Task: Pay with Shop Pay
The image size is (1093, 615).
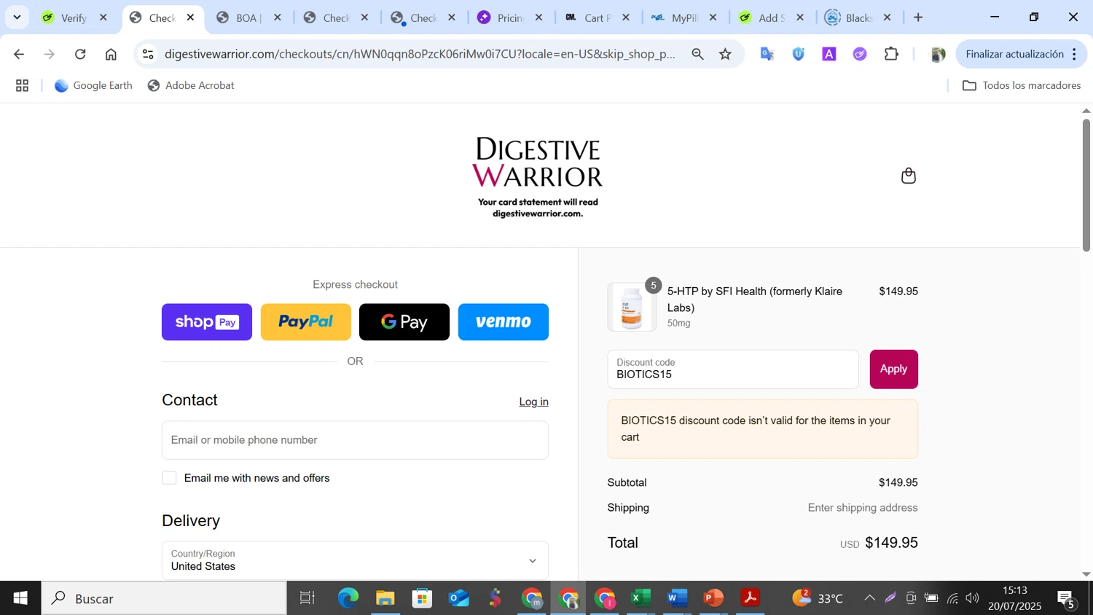Action: 207,322
